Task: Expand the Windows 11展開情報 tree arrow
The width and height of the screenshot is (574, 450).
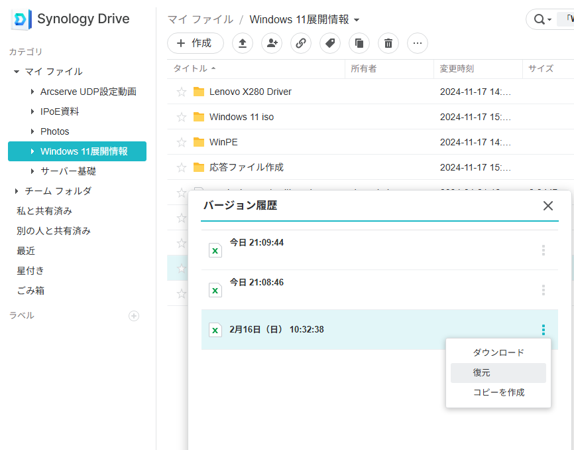Action: [32, 151]
